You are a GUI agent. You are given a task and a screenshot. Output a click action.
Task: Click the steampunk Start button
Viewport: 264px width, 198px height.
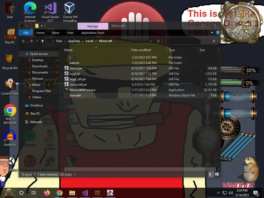9,193
